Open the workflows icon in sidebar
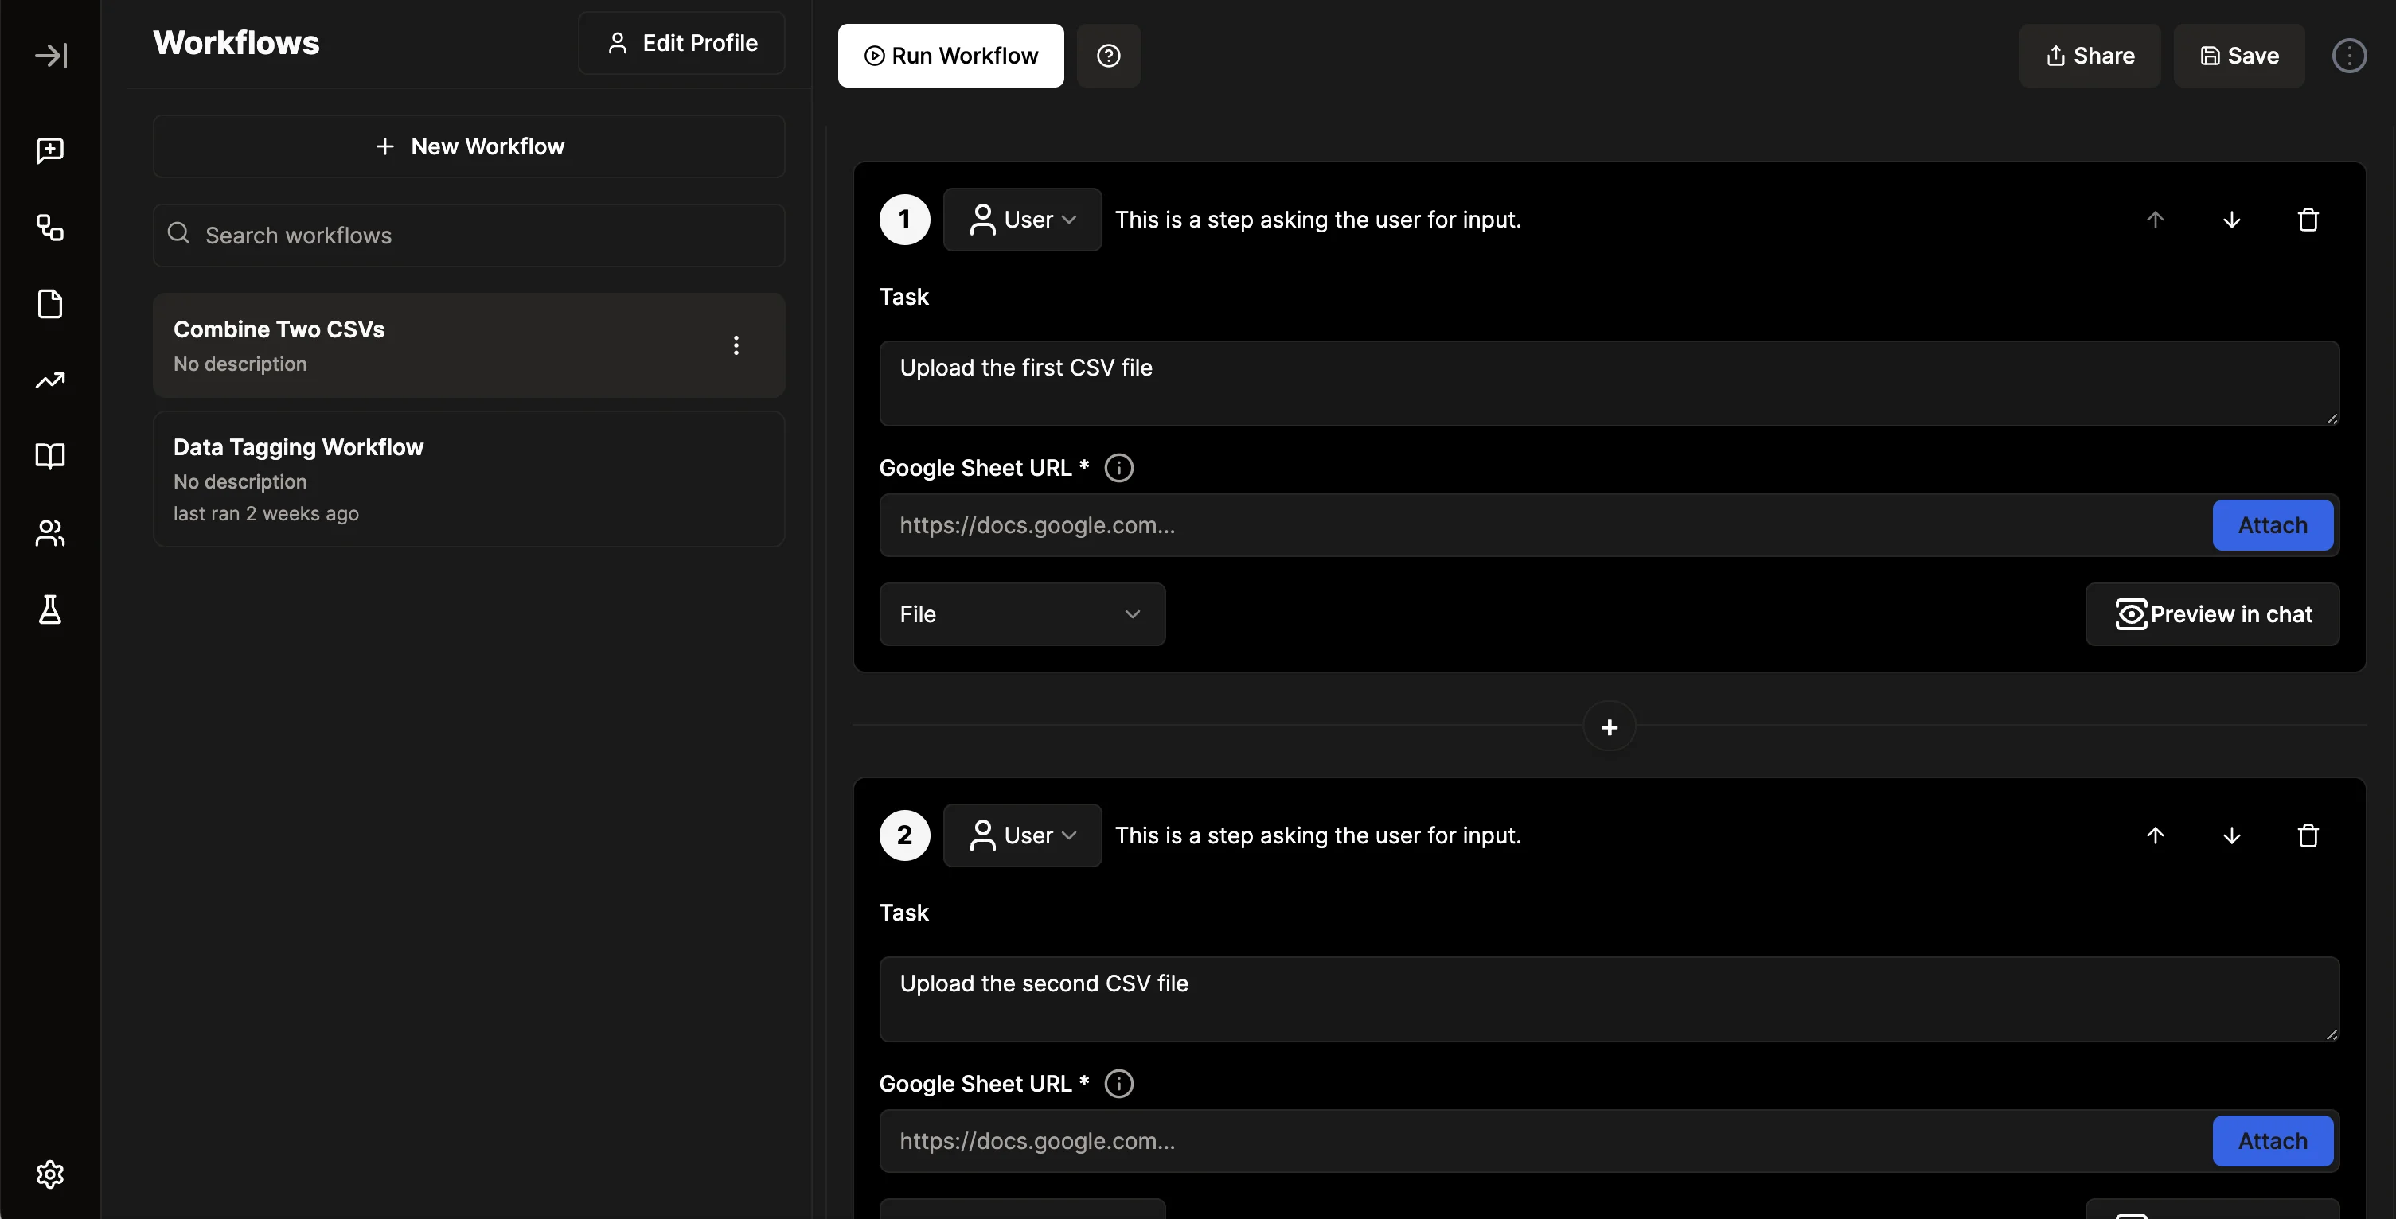This screenshot has height=1219, width=2396. coord(50,228)
